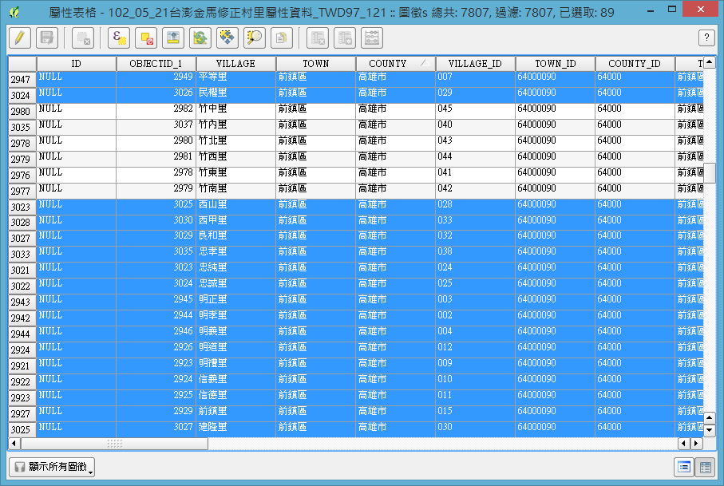Screen dimensions: 724x486
Task: Open the field calculator icon
Action: pyautogui.click(x=372, y=38)
